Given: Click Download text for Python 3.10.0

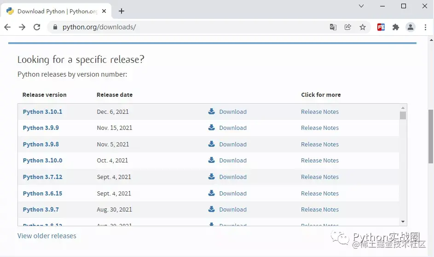Looking at the screenshot, I should [233, 160].
